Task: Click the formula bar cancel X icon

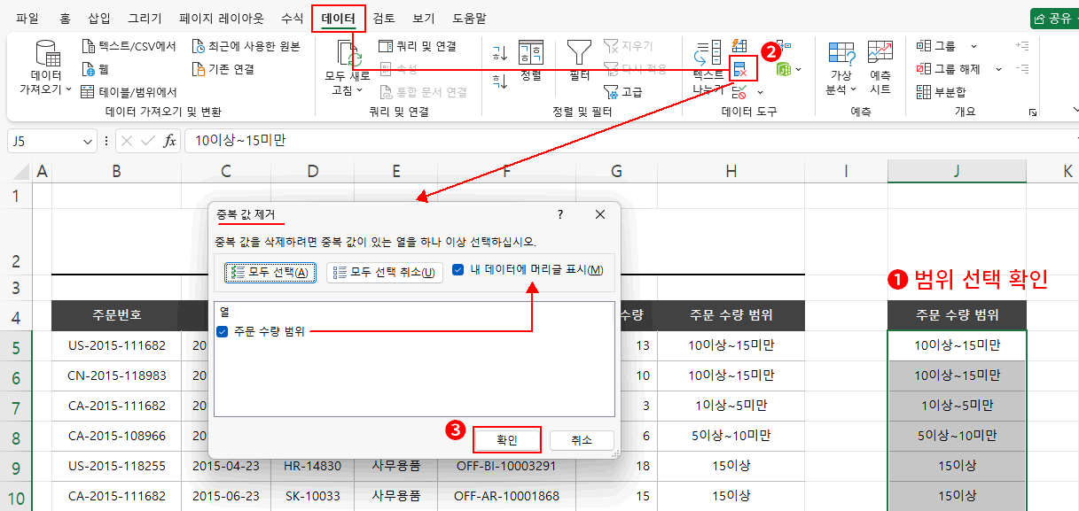Action: [127, 141]
